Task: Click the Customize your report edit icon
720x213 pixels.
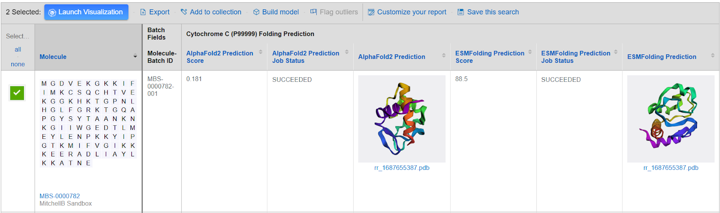Action: click(x=371, y=12)
